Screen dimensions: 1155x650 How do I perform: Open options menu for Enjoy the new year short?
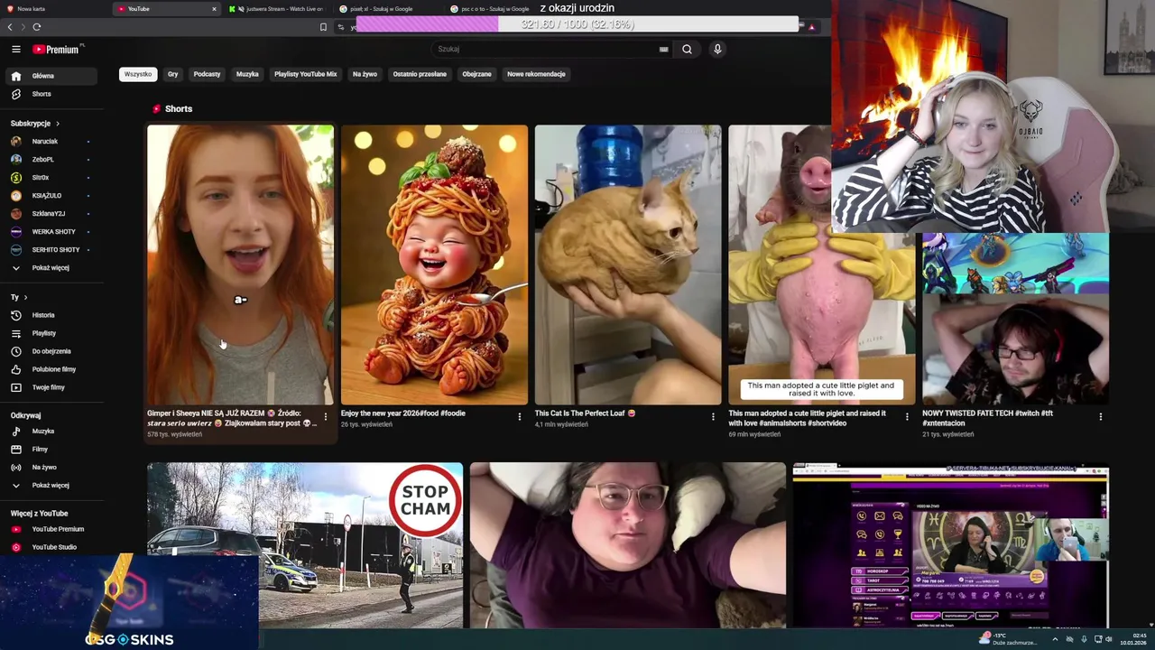pyautogui.click(x=520, y=417)
